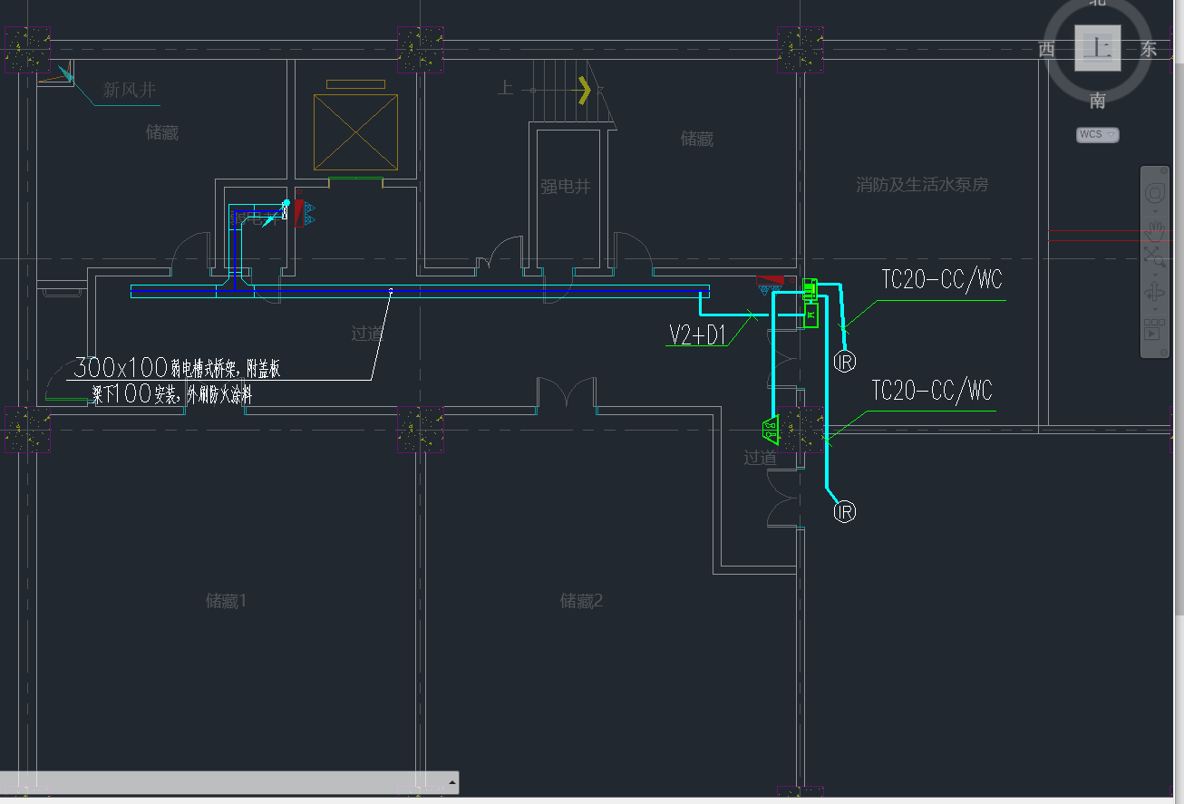Click inside the command line input
This screenshot has width=1184, height=804.
click(x=222, y=782)
